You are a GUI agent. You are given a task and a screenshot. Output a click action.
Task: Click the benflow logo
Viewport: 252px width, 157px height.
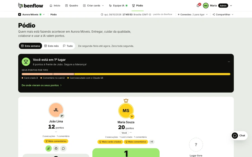(x=31, y=6)
